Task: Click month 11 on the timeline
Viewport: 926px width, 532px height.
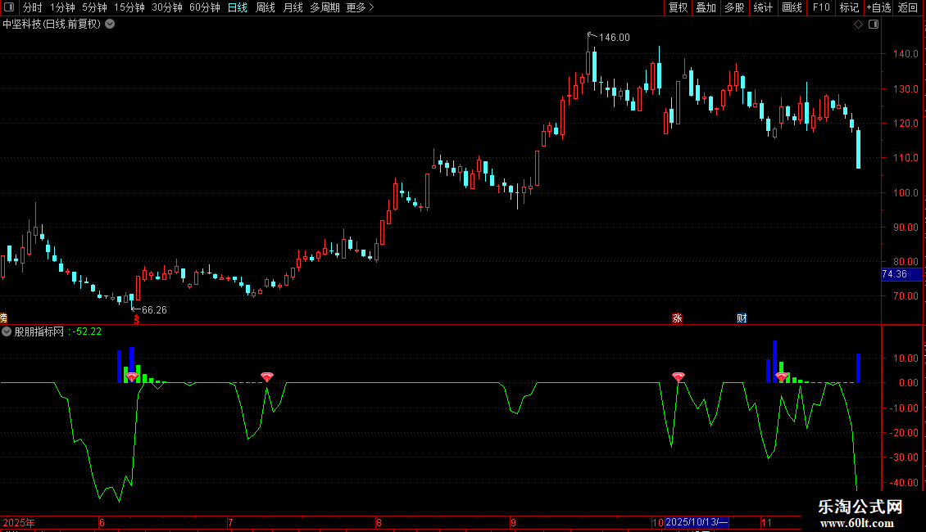Action: (766, 522)
